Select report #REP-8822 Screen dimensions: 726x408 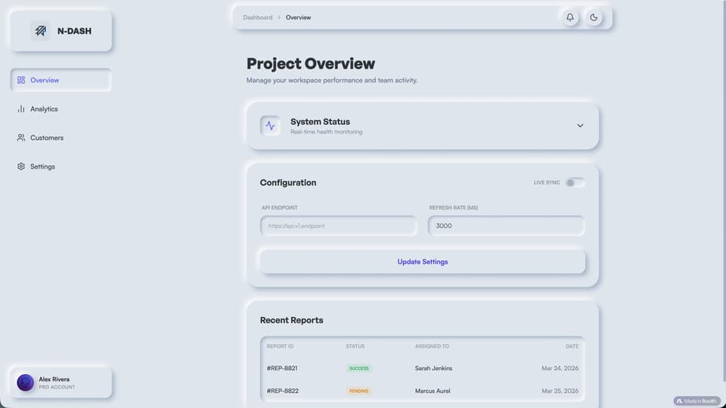(282, 391)
